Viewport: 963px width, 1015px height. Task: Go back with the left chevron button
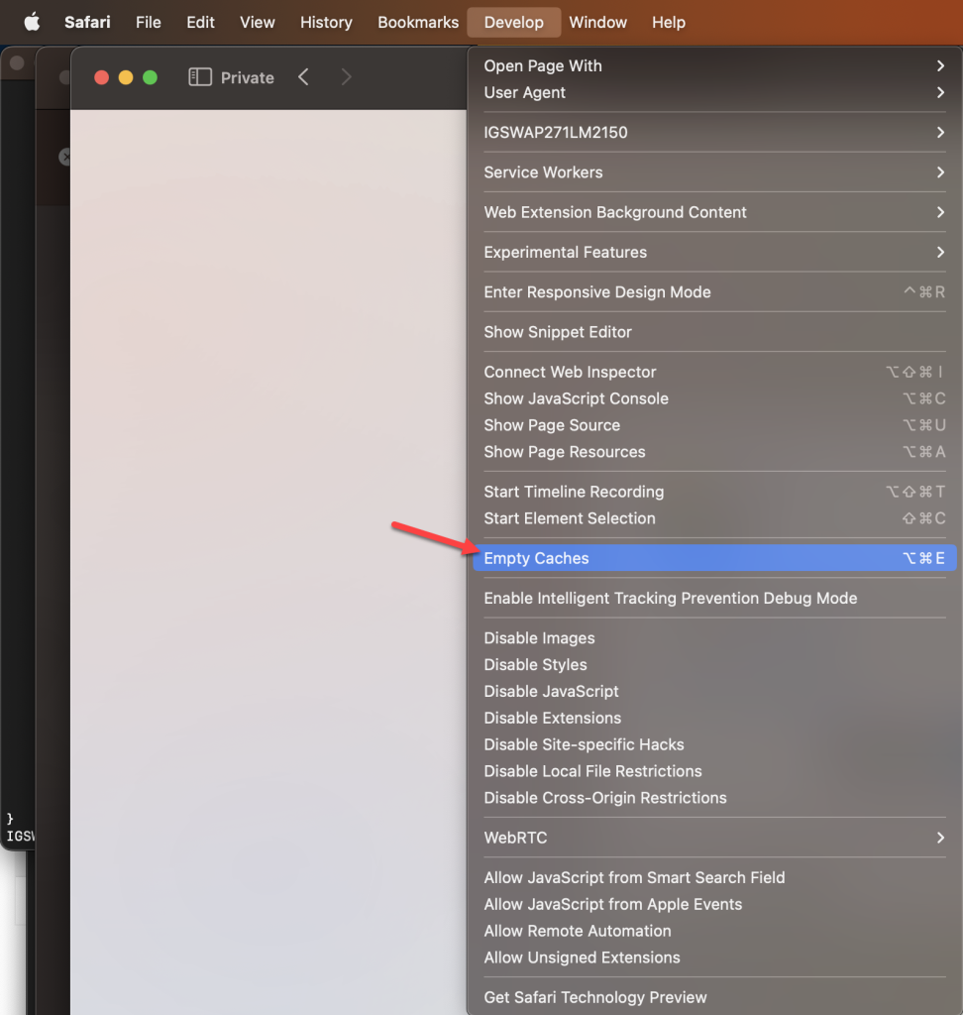[303, 77]
